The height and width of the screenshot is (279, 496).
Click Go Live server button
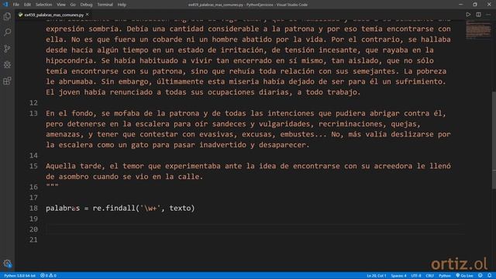464,276
